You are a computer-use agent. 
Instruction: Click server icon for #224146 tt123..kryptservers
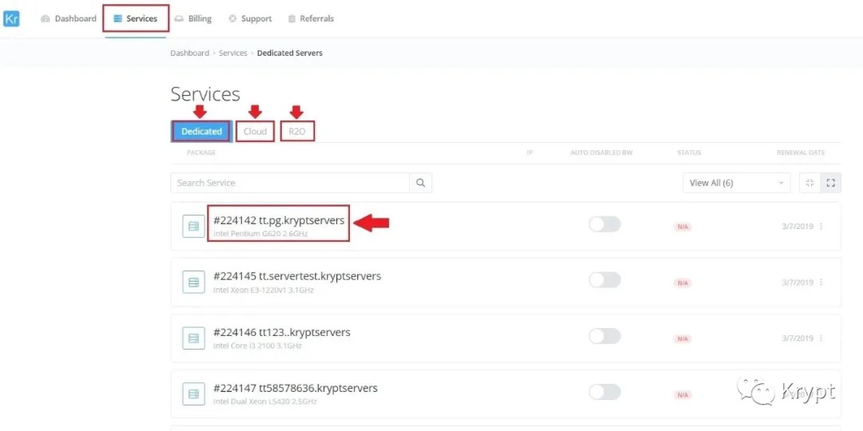coord(193,338)
